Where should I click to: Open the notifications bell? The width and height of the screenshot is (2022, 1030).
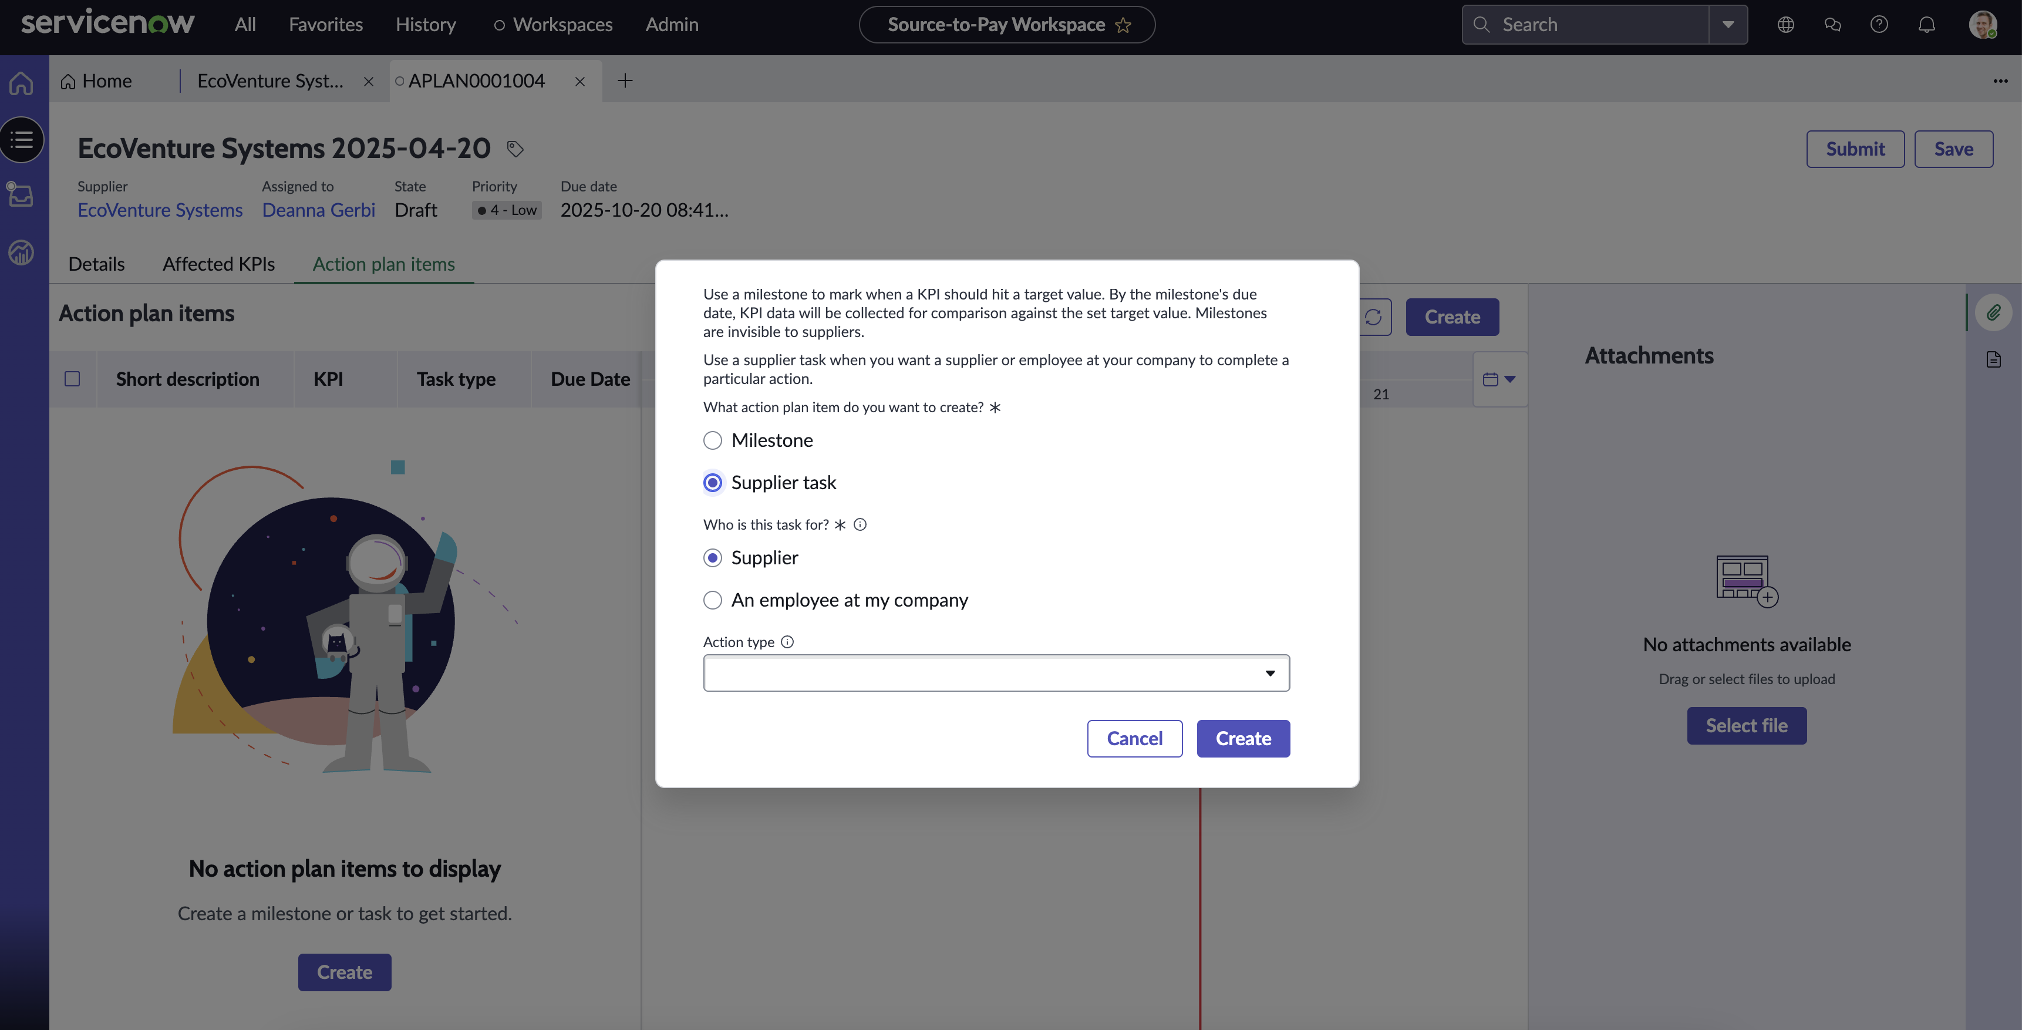point(1927,24)
